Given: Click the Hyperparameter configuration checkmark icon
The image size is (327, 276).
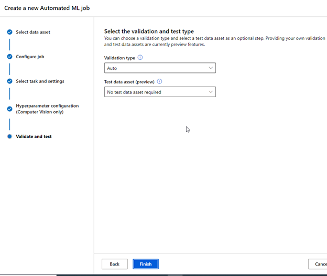Looking at the screenshot, I should point(9,109).
